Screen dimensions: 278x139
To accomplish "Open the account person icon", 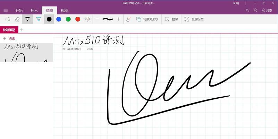I will point(255,10).
